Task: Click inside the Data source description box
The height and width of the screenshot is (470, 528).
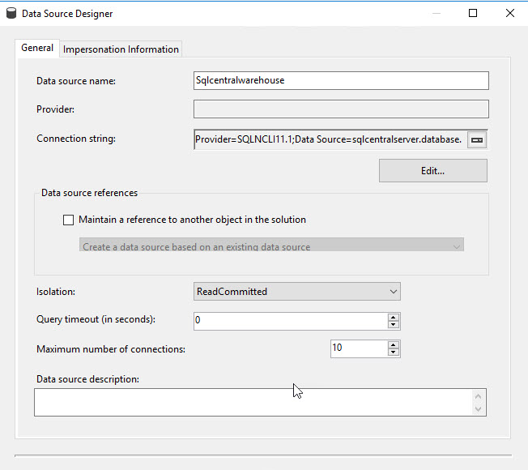Action: point(253,402)
